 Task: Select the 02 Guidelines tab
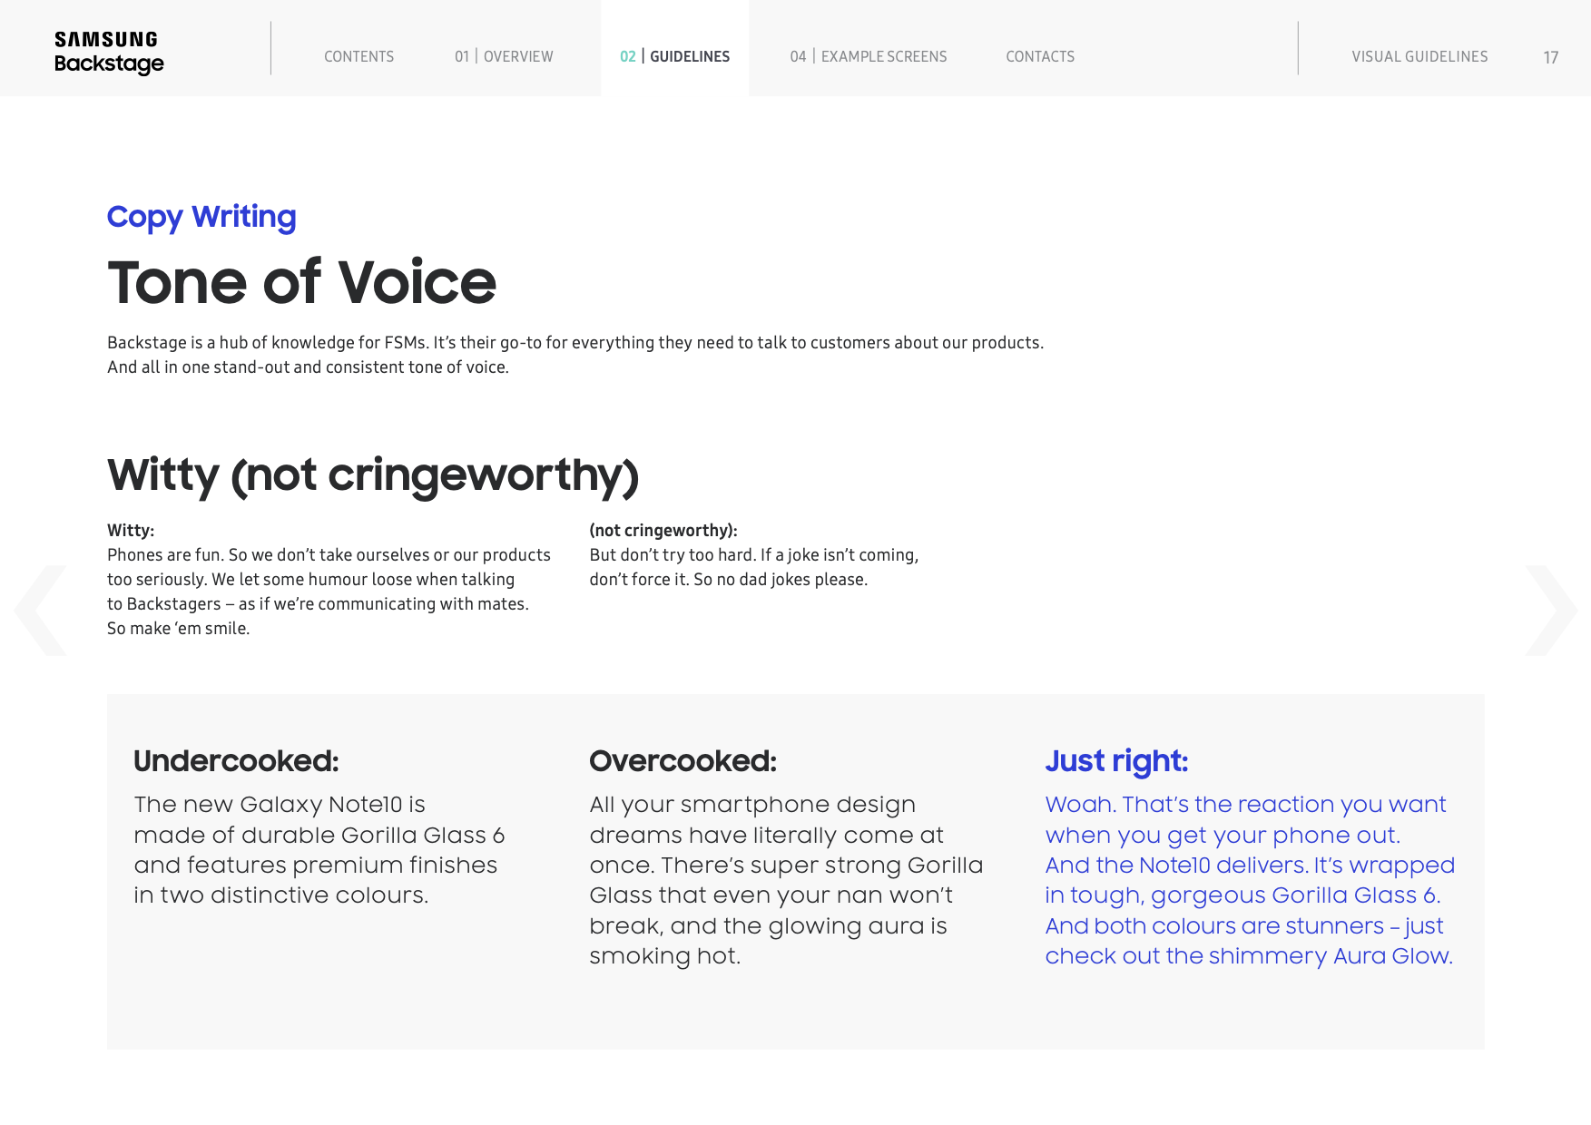click(674, 56)
